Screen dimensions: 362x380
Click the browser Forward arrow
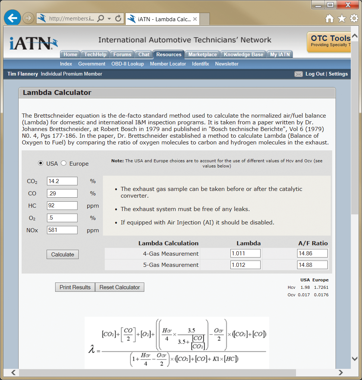tap(28, 18)
